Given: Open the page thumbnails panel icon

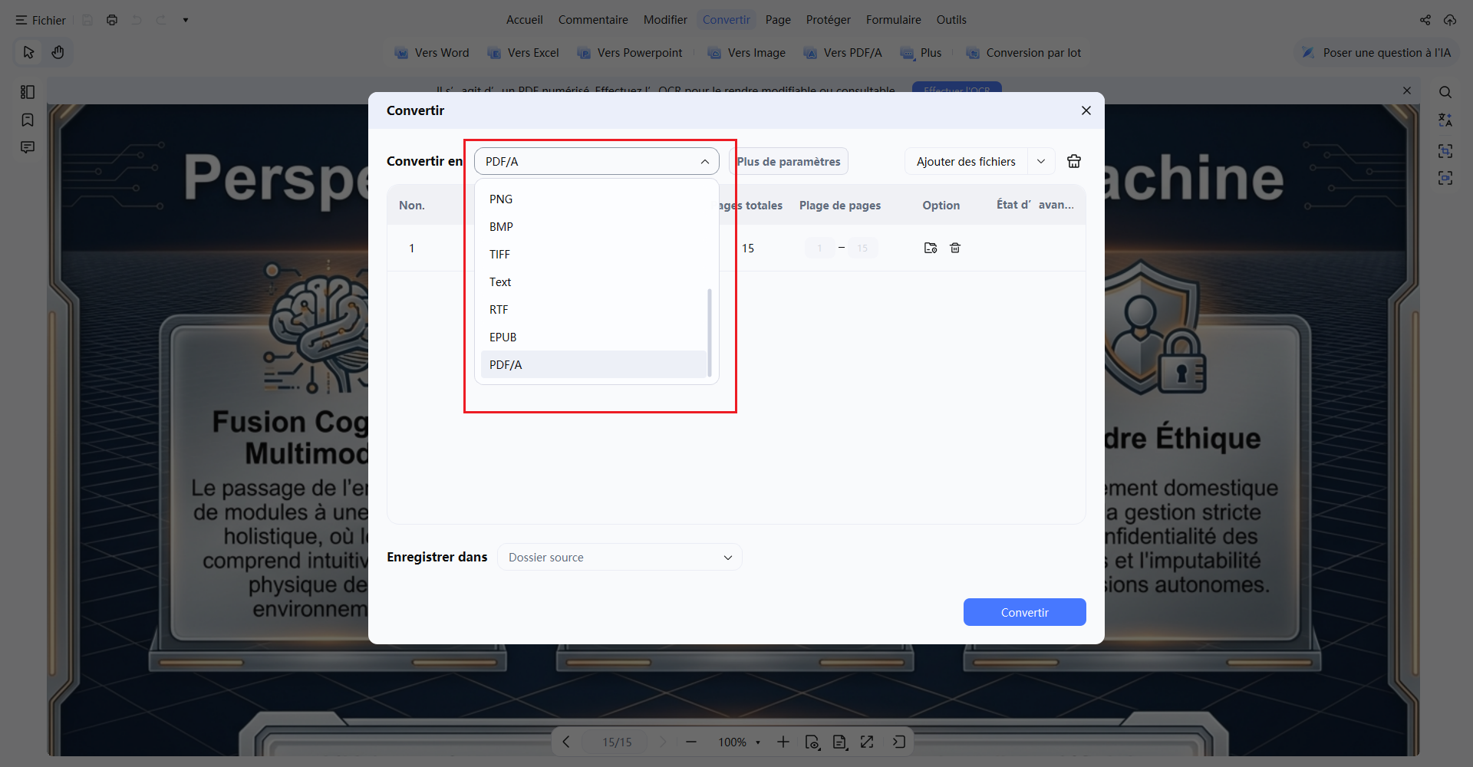Looking at the screenshot, I should [x=28, y=92].
